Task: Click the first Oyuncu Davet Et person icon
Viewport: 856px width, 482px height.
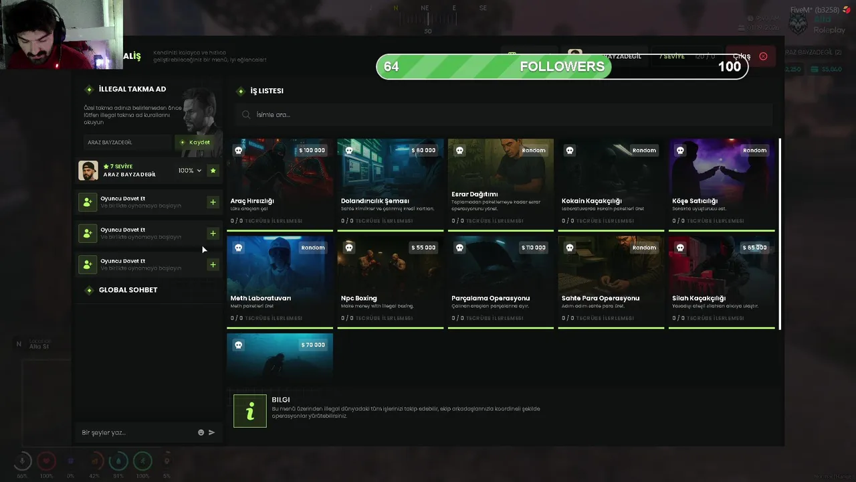Action: [88, 202]
